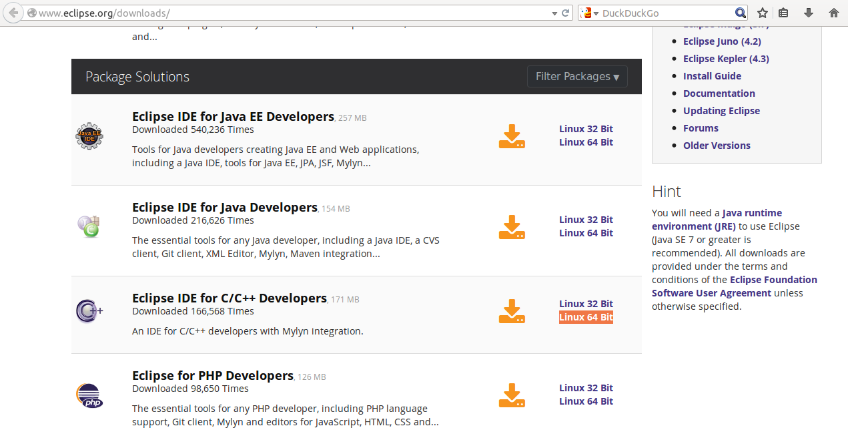This screenshot has width=848, height=444.
Task: Click the PHP package logo
Action: click(89, 395)
